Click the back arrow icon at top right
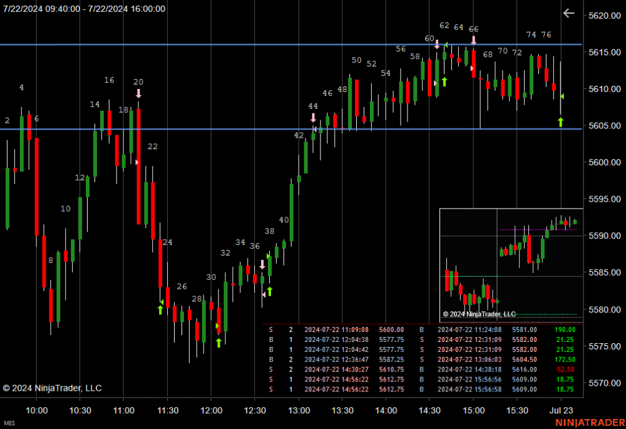The image size is (626, 429). [x=568, y=13]
